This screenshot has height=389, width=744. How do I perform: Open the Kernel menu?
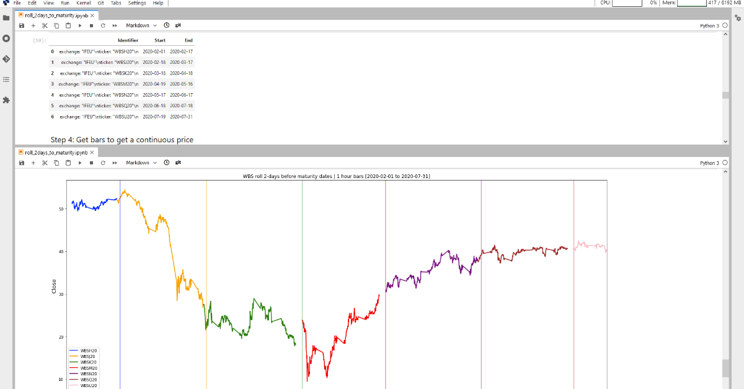(x=83, y=3)
